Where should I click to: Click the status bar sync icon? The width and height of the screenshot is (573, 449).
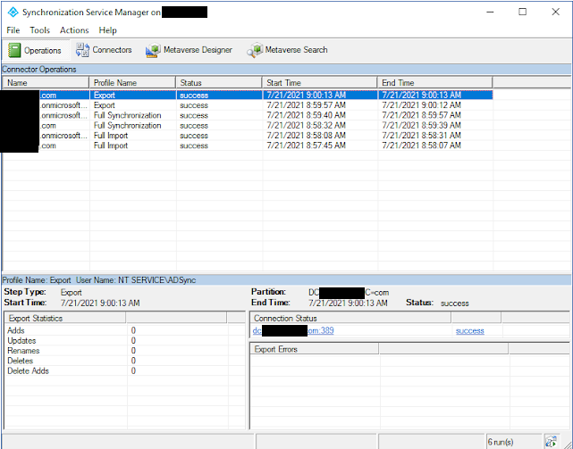point(551,442)
